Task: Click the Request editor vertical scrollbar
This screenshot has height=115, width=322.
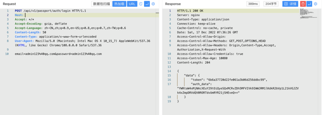Action: pyautogui.click(x=157, y=62)
